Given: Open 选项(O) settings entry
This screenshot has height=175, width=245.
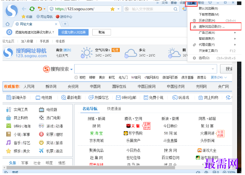Looking at the screenshot, I should coord(214,58).
